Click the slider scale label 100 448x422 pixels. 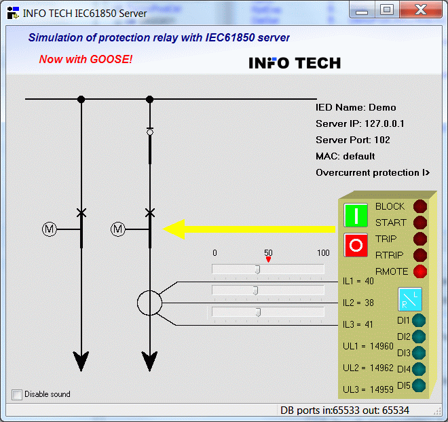point(323,252)
